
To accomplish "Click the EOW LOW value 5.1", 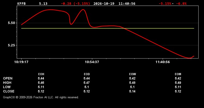I will coord(132,87).
